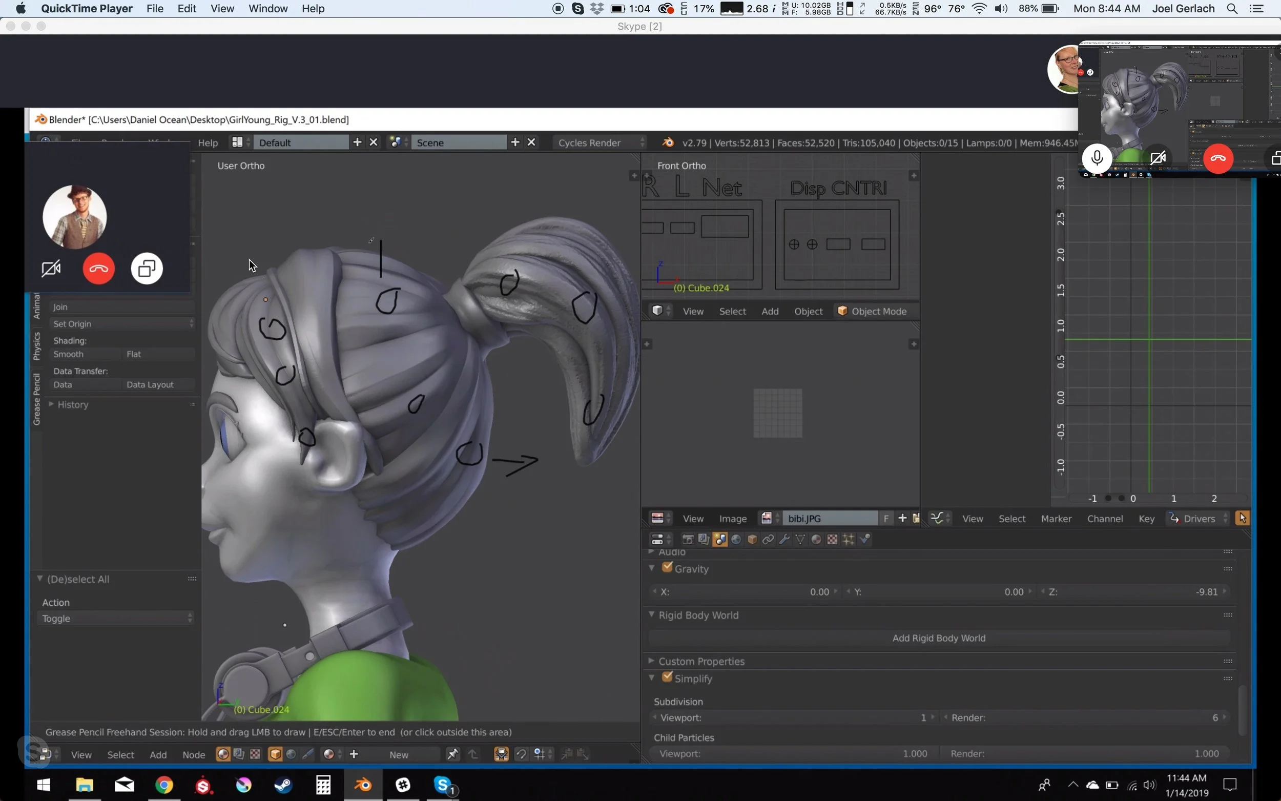Uncheck the Simplify checkbox

click(667, 677)
